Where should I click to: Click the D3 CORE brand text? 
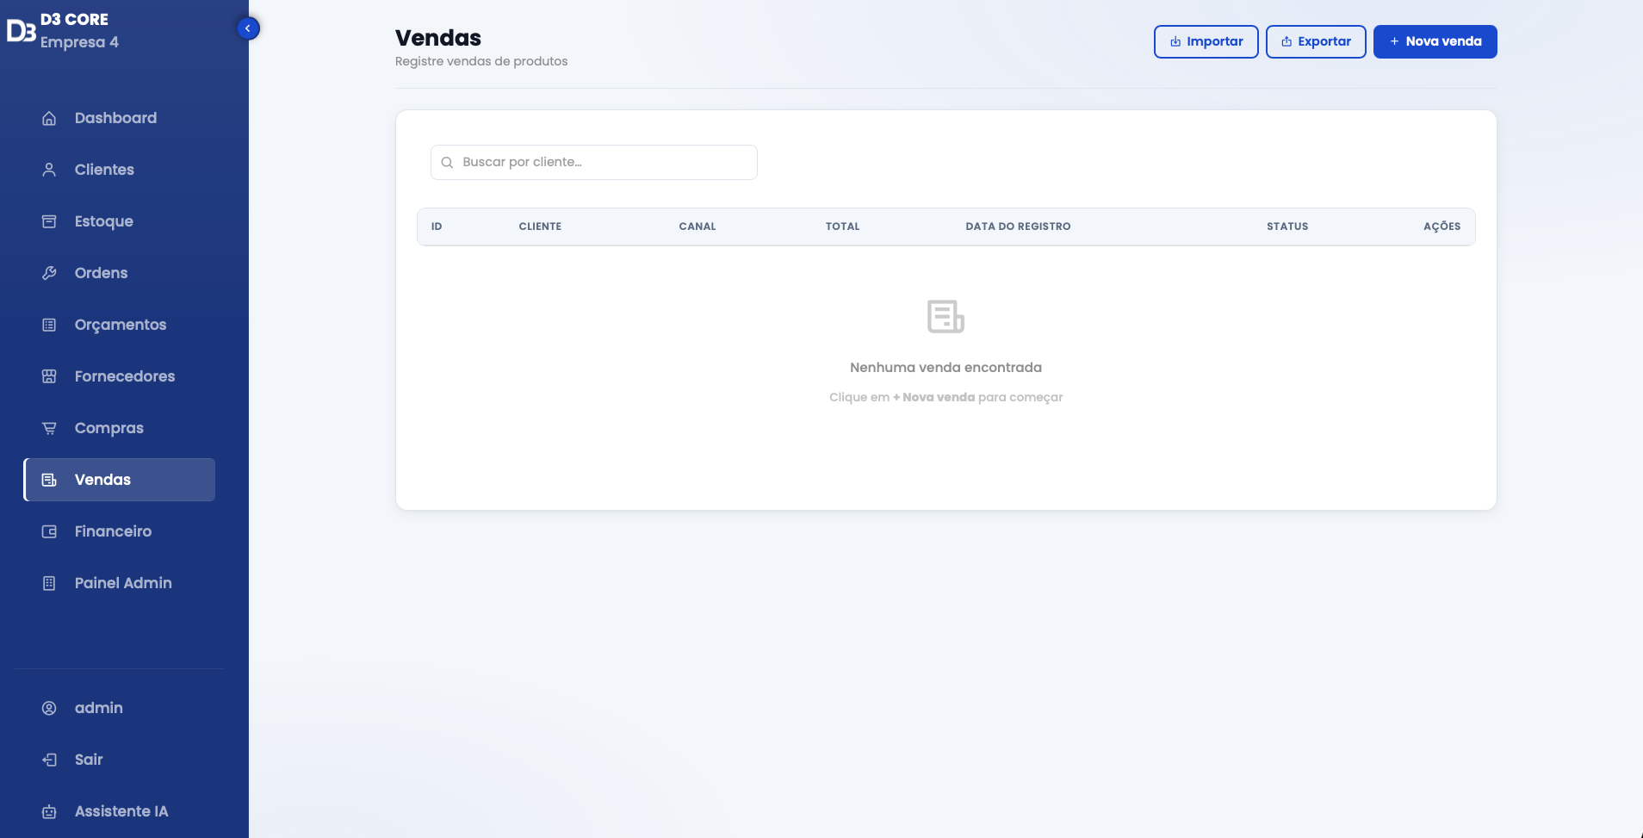pos(74,19)
